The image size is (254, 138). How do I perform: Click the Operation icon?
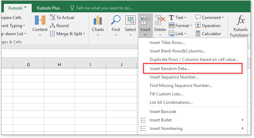[x=198, y=25]
